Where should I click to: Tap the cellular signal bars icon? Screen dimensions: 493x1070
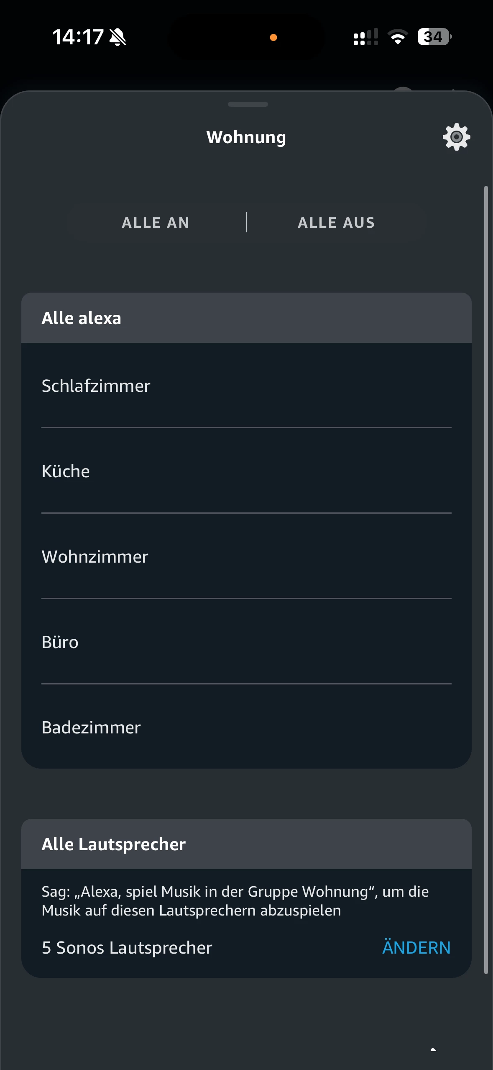[x=365, y=37]
